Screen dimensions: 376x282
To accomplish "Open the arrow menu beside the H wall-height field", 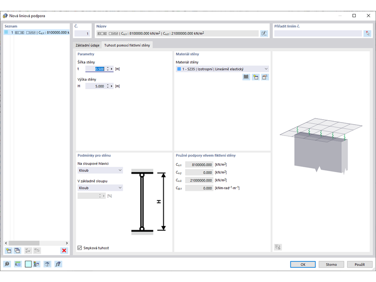I will (111, 86).
